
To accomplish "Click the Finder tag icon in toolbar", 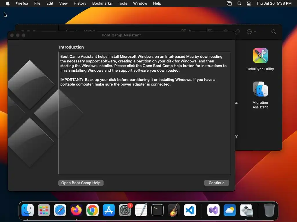I will pos(237,32).
